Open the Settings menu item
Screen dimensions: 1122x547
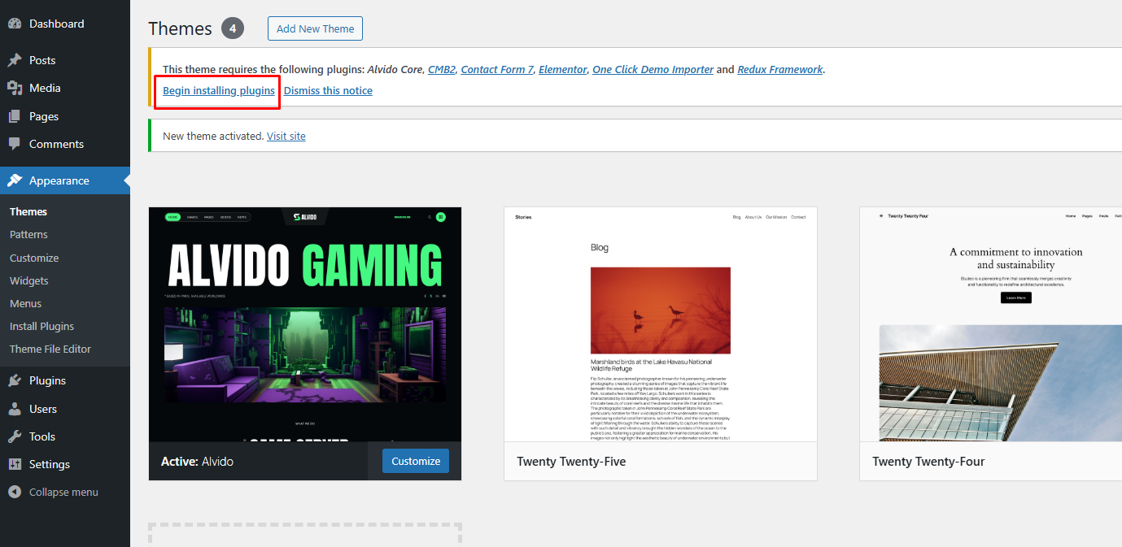click(x=65, y=464)
